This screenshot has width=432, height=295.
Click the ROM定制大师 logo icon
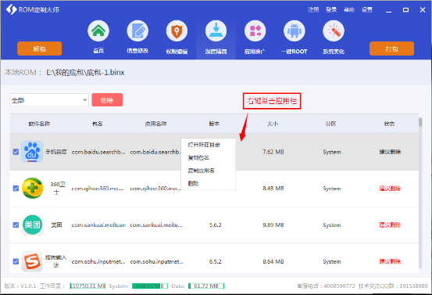(11, 9)
